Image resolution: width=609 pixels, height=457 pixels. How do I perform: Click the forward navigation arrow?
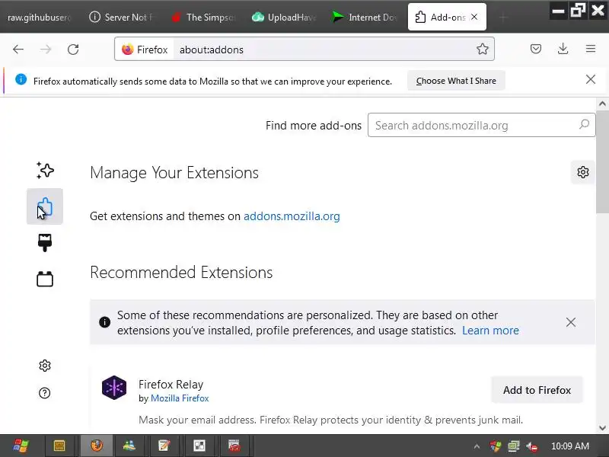[46, 50]
